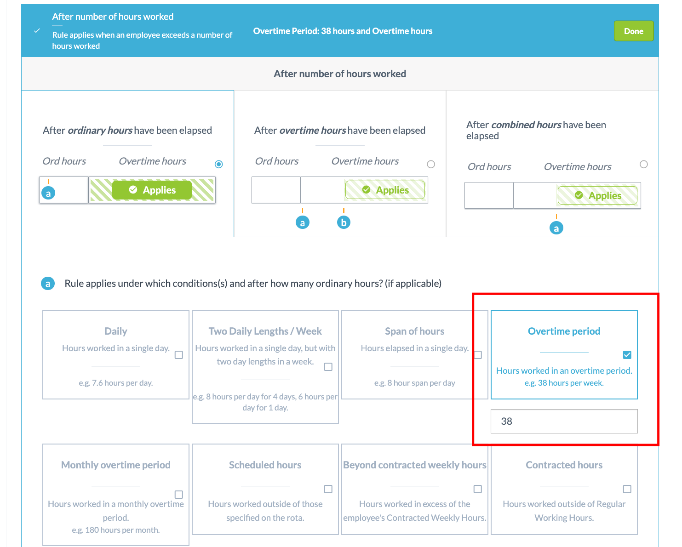Select the 'After overtime hours' radio button
Image resolution: width=682 pixels, height=547 pixels.
coord(431,164)
